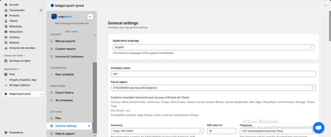Open the Application language dropdown

click(213, 47)
